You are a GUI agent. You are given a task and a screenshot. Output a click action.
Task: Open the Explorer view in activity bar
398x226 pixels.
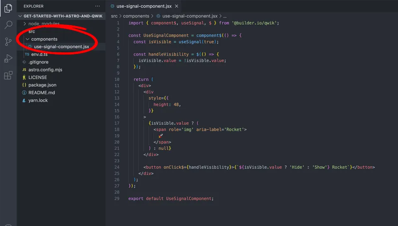(8, 8)
